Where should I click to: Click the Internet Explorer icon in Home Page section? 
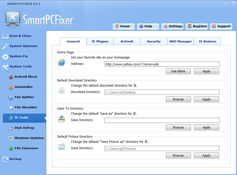[61, 62]
